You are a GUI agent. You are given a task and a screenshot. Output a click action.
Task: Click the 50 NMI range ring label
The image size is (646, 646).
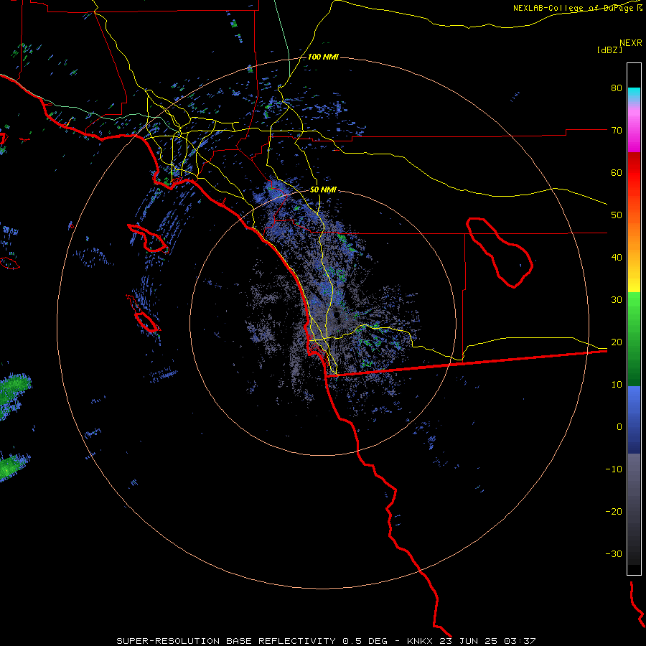coord(323,190)
